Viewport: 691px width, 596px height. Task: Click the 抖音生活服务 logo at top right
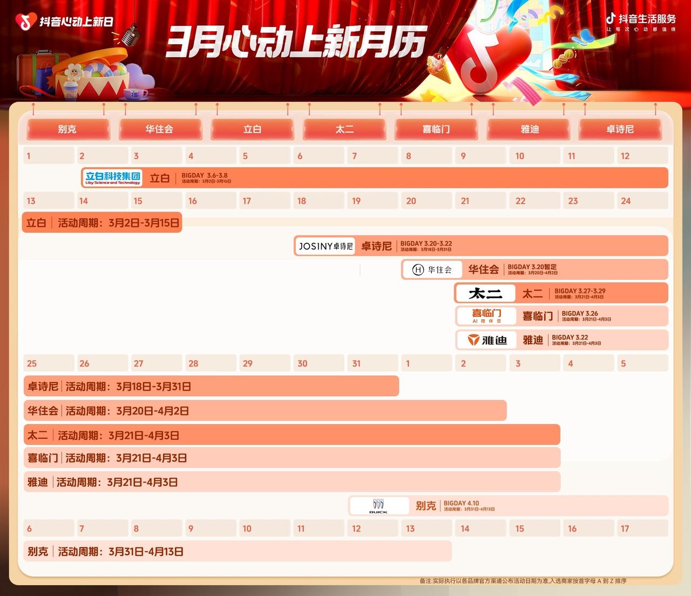pos(641,22)
